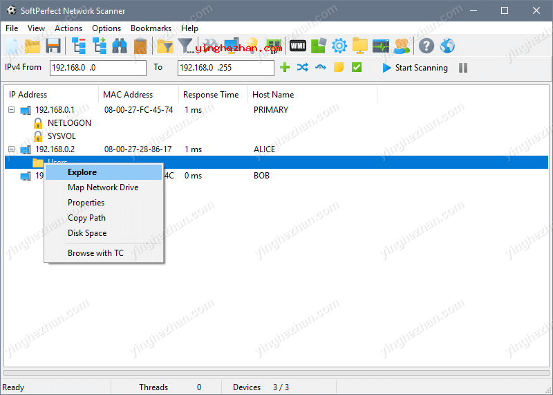Click MAC address 08-00-27-FC-45-74
Viewport: 553px width, 395px height.
click(139, 110)
